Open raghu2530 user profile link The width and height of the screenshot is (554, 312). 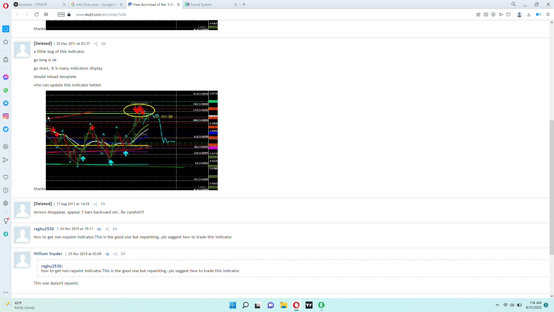point(44,229)
